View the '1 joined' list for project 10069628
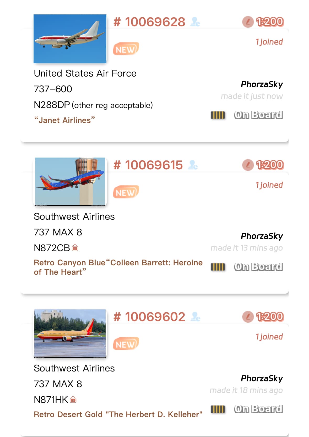This screenshot has width=309, height=437. click(269, 42)
